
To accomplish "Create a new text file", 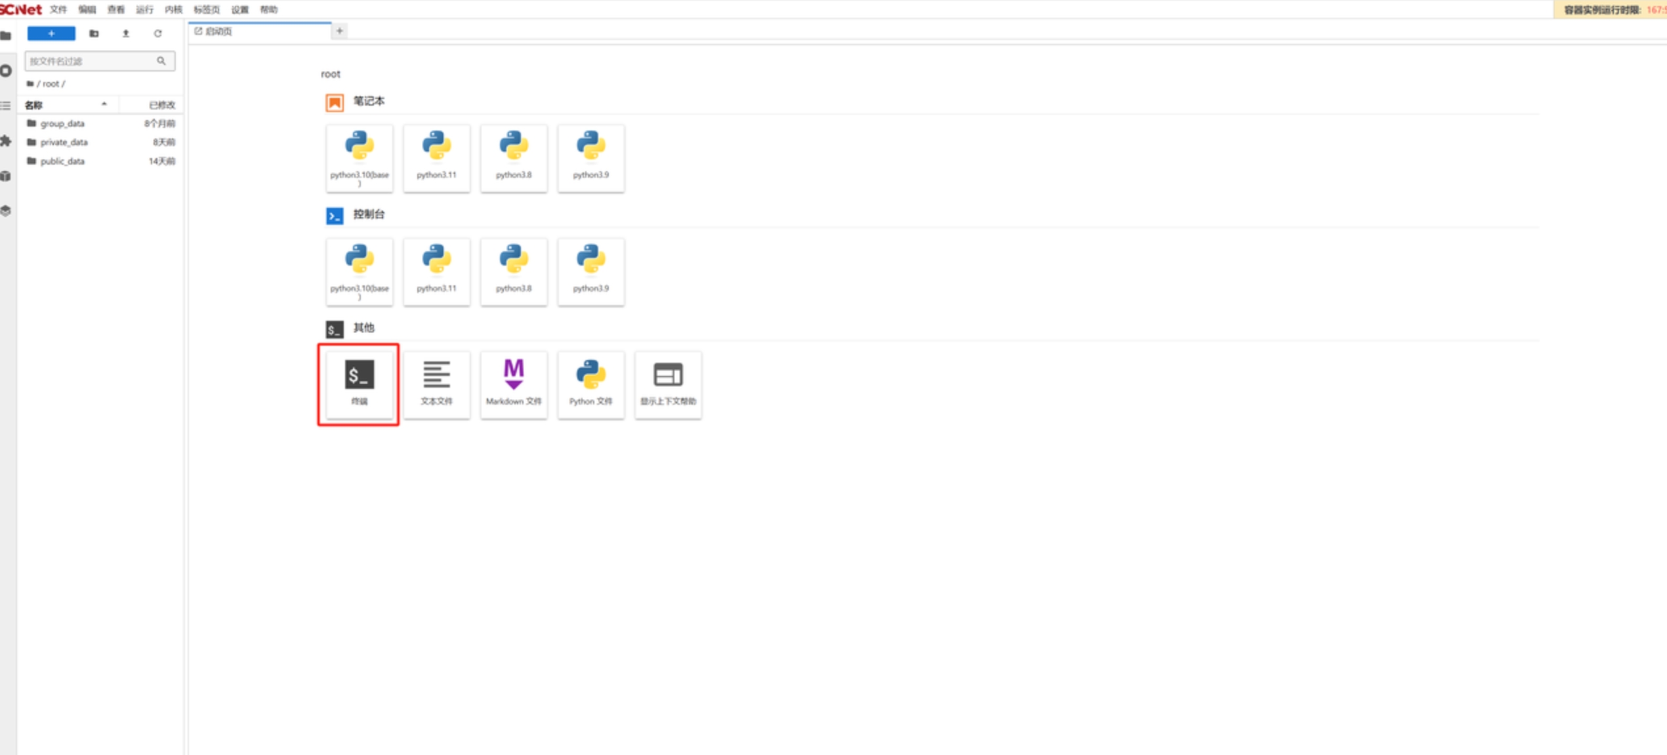I will point(436,384).
